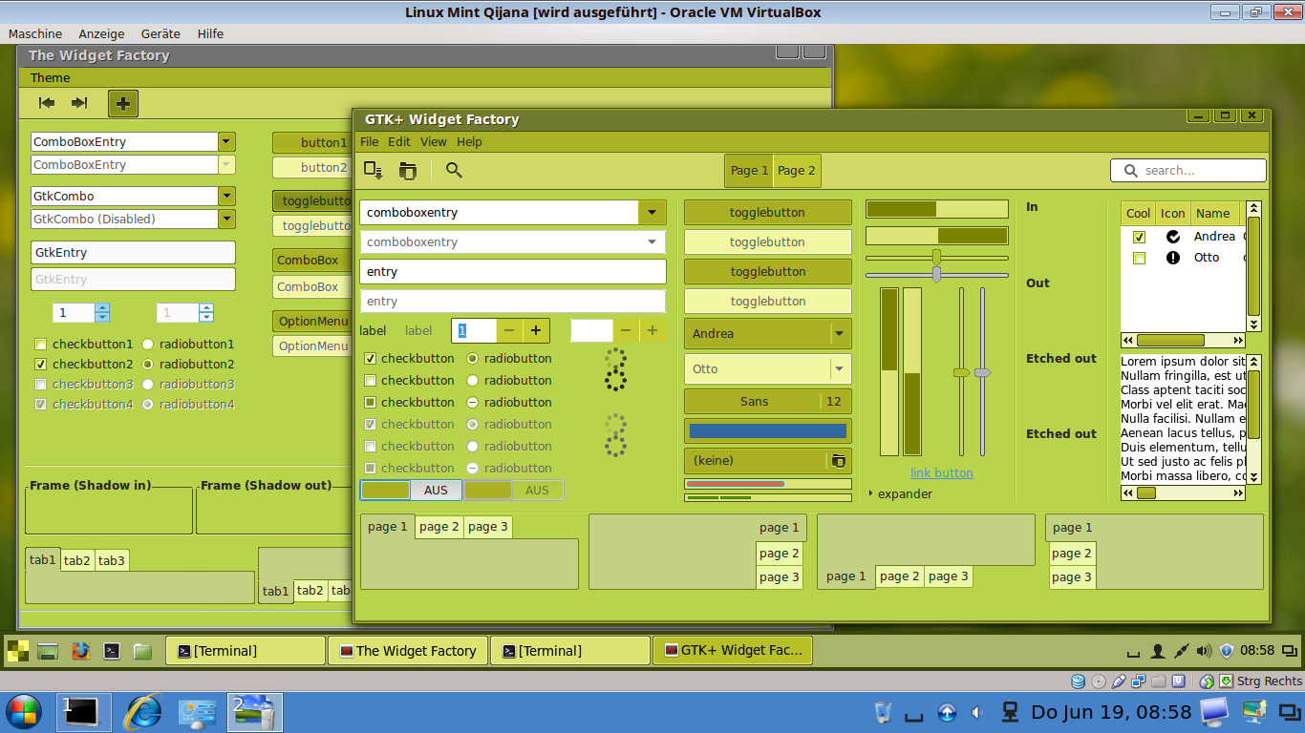The image size is (1305, 733).
Task: Open the host start menu orb
Action: [x=23, y=712]
